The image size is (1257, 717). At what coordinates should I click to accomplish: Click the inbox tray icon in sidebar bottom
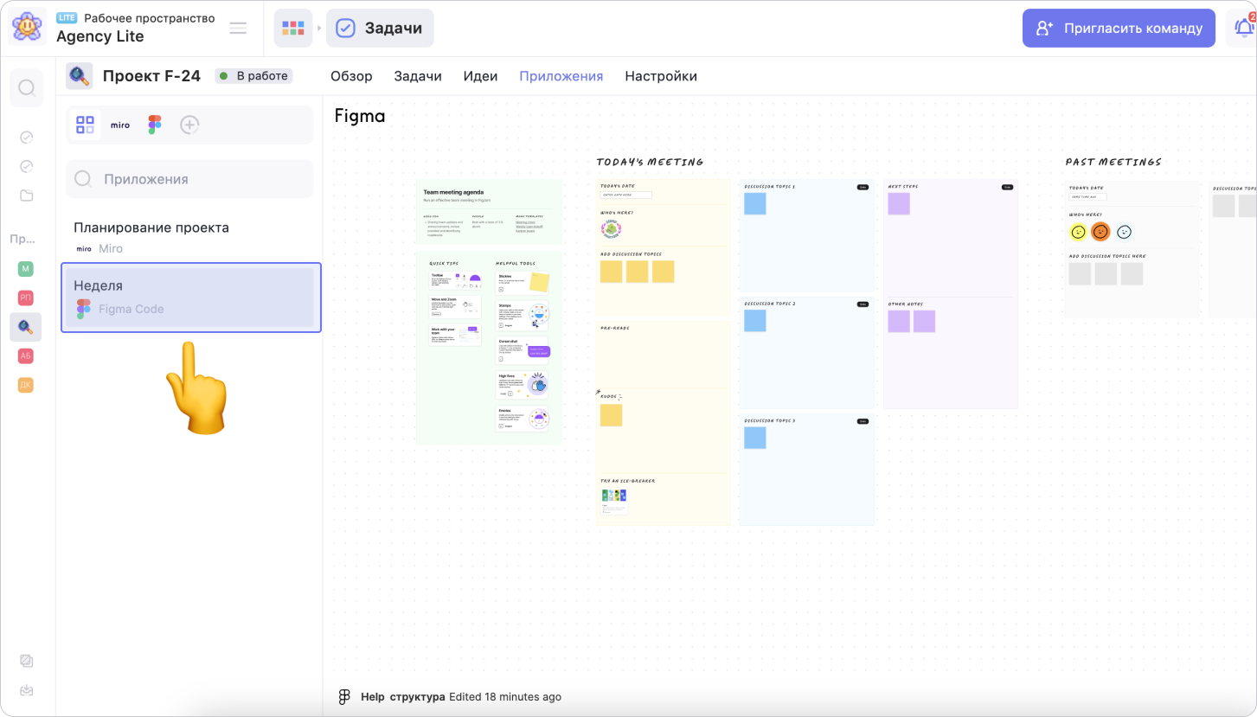[x=26, y=689]
